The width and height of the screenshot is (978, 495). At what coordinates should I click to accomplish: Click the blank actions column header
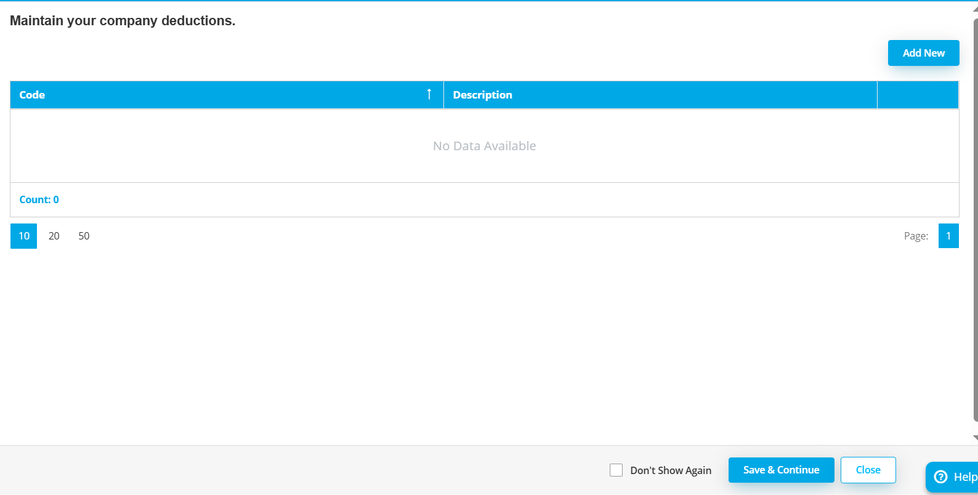918,95
